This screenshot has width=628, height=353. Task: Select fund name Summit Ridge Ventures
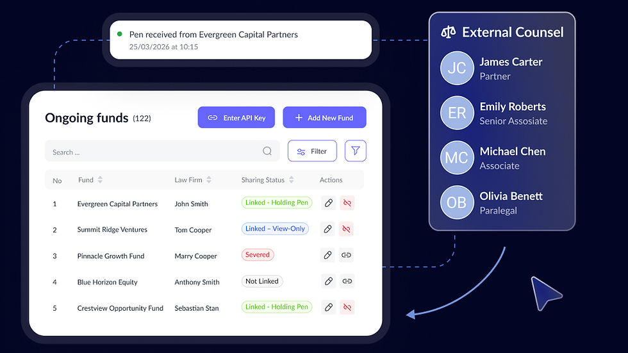pos(112,229)
